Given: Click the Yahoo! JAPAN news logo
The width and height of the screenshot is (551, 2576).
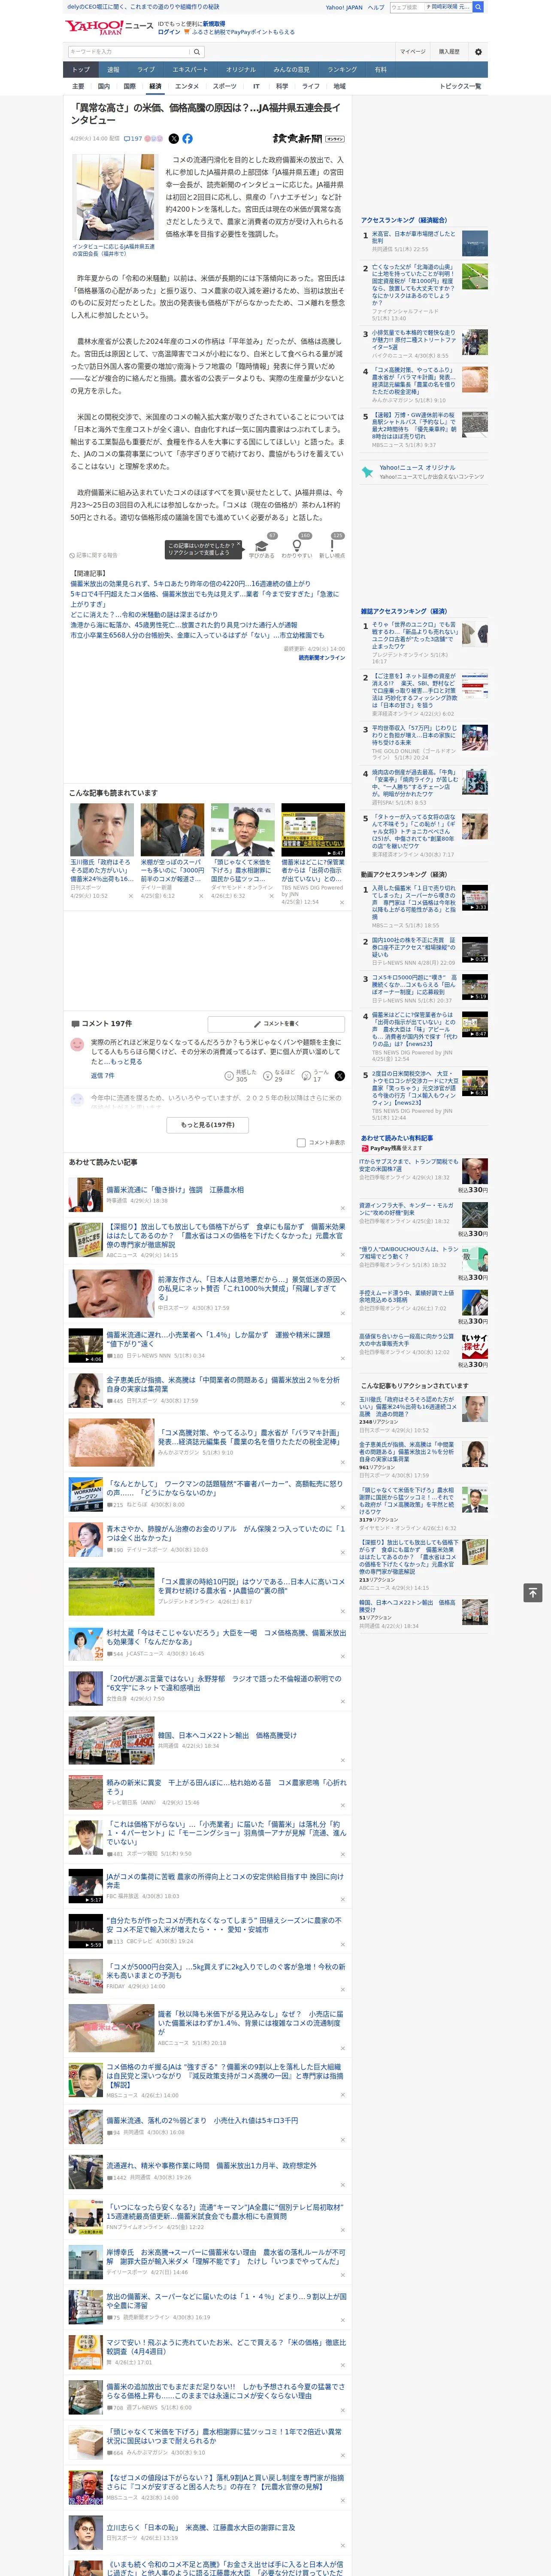Looking at the screenshot, I should point(109,27).
